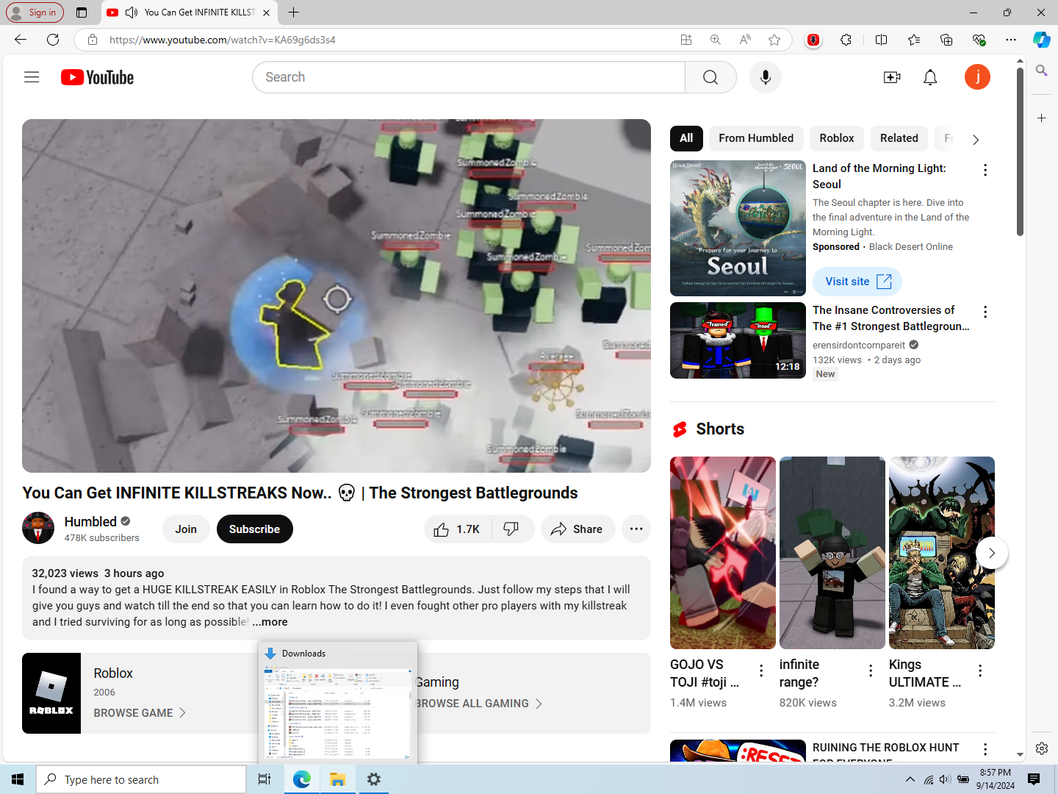
Task: Select the Roblox filter chip
Action: point(837,138)
